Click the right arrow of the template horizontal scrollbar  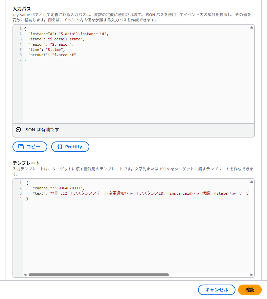tap(251, 275)
